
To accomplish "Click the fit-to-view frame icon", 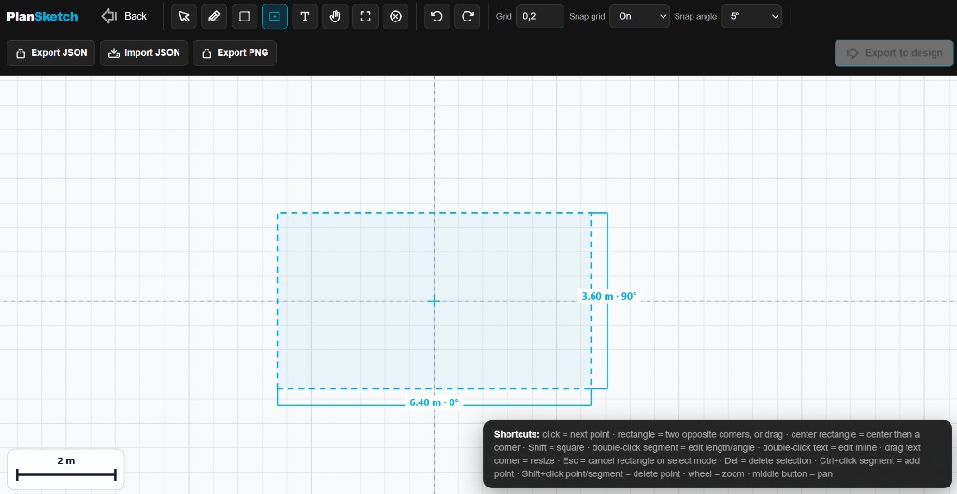I will [x=365, y=17].
